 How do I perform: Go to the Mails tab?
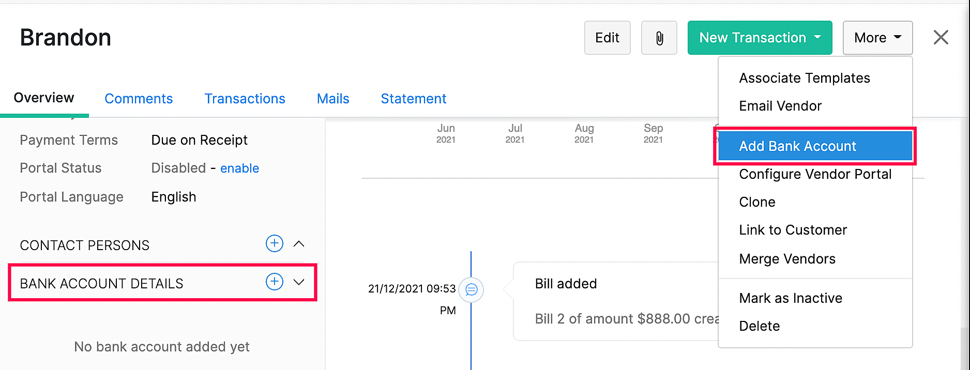(333, 99)
